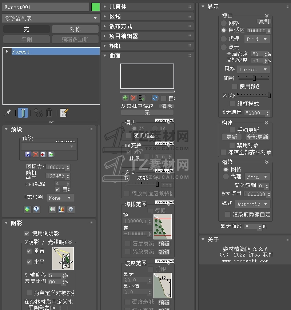Screen dimensions: 291x310
Task: Click the Forest001 object name field
Action: [x=46, y=7]
